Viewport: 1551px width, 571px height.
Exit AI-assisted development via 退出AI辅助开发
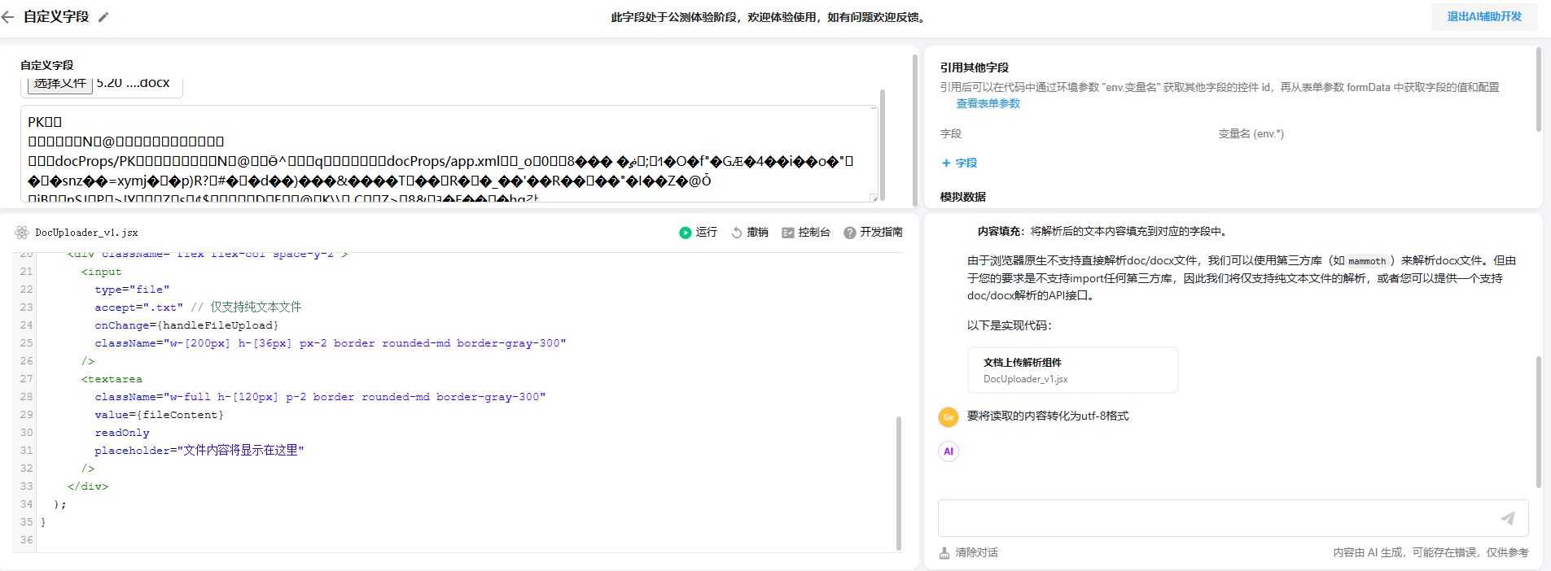(1483, 17)
